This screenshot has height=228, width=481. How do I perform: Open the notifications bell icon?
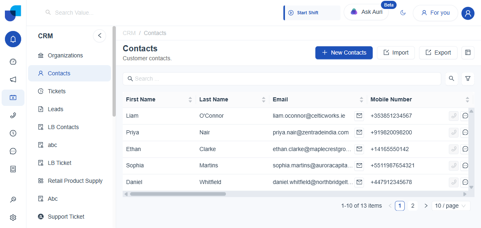tap(13, 39)
